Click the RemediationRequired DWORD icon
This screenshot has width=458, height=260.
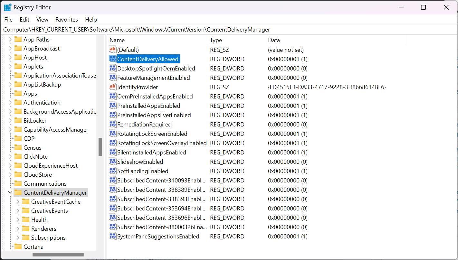(113, 124)
